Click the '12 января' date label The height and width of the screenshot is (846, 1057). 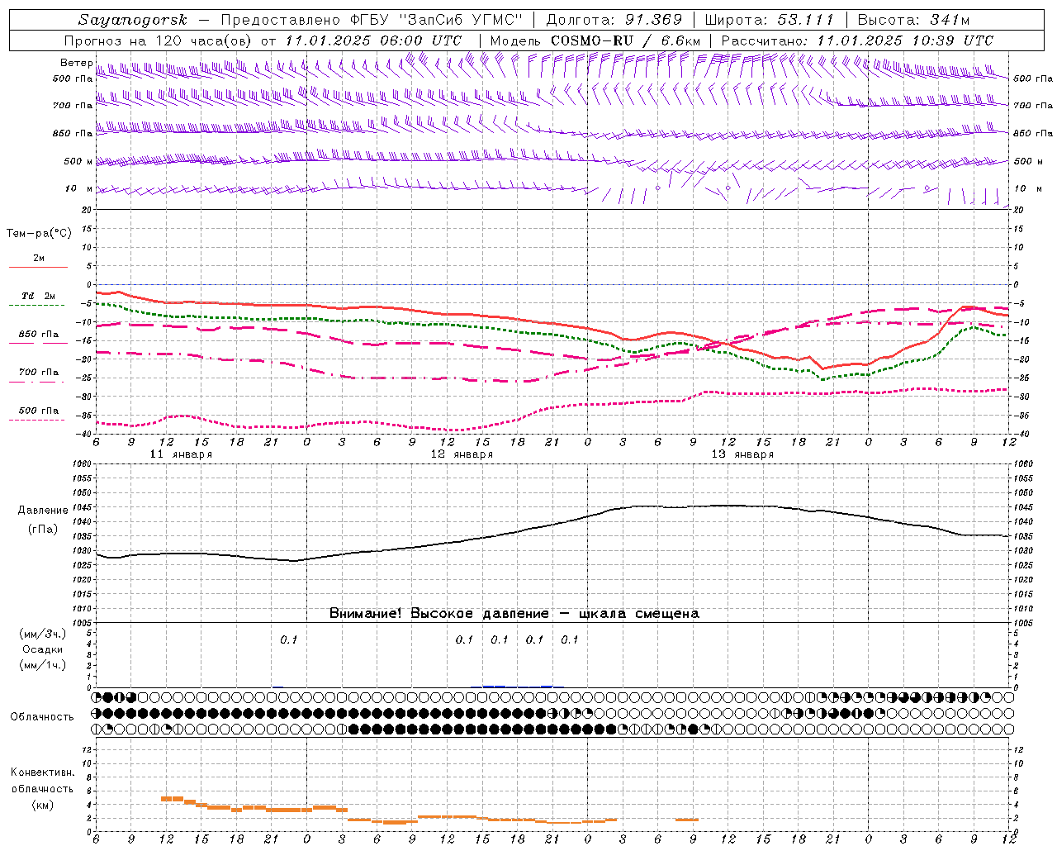point(462,454)
